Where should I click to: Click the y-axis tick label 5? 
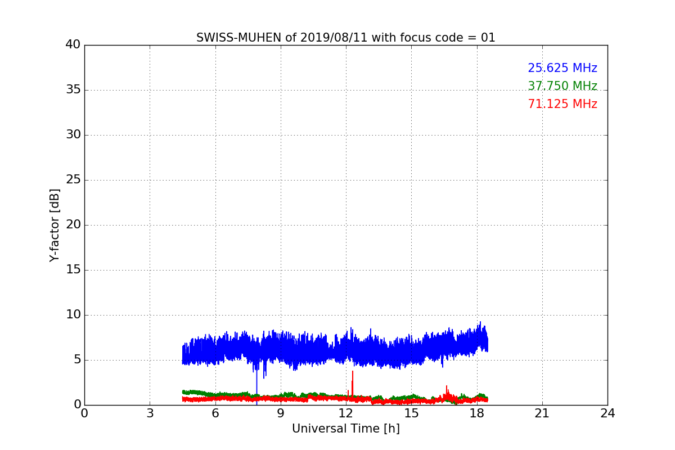(x=77, y=360)
